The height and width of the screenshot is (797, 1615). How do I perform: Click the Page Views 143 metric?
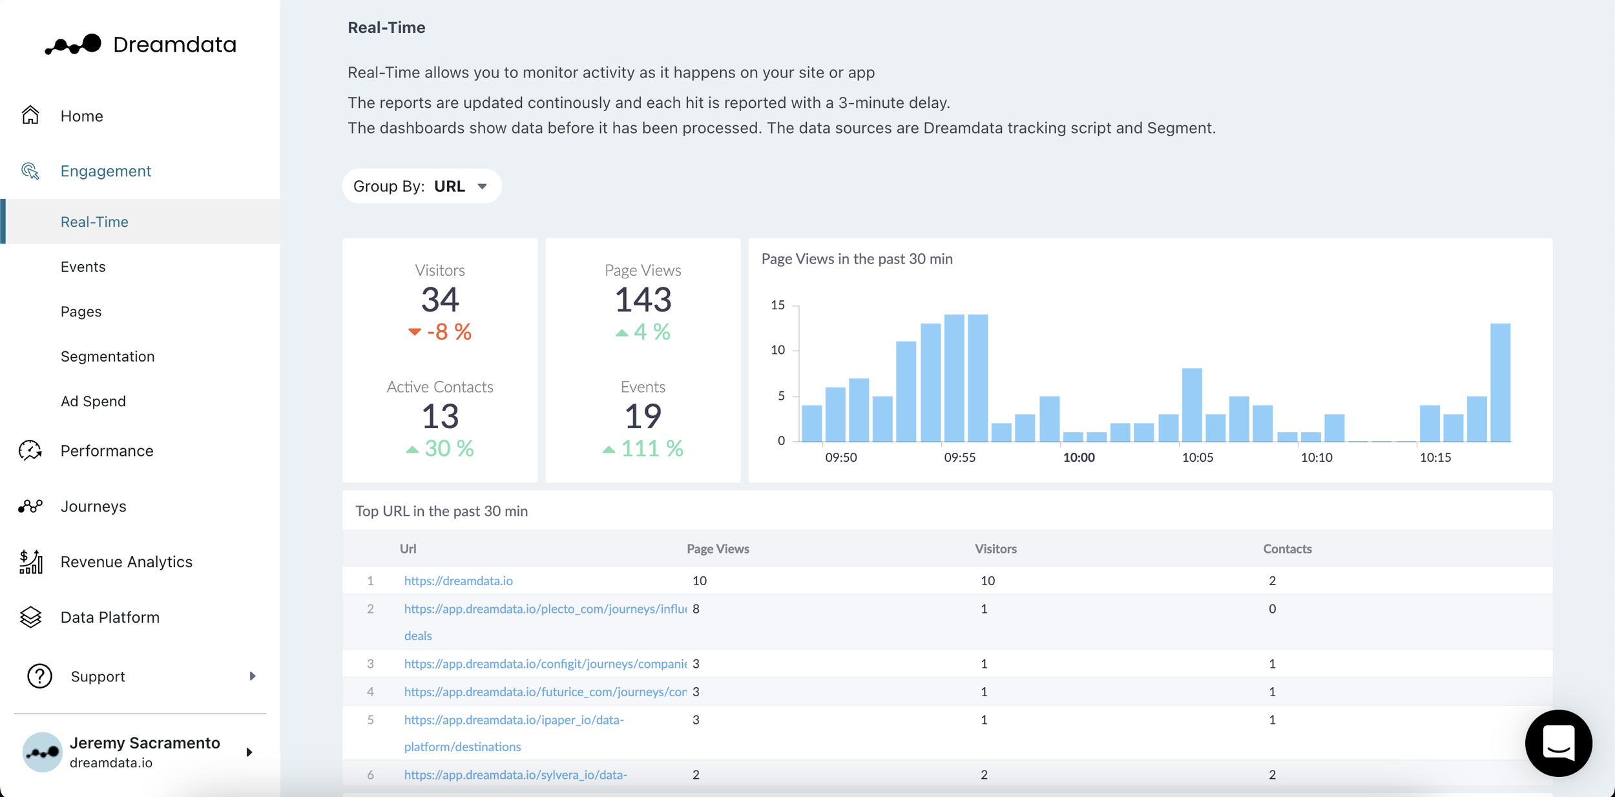click(x=643, y=299)
